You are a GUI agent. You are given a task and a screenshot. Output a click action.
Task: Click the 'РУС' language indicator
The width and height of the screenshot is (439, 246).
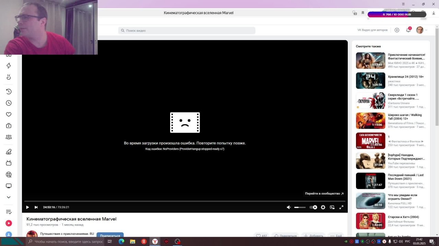408,242
